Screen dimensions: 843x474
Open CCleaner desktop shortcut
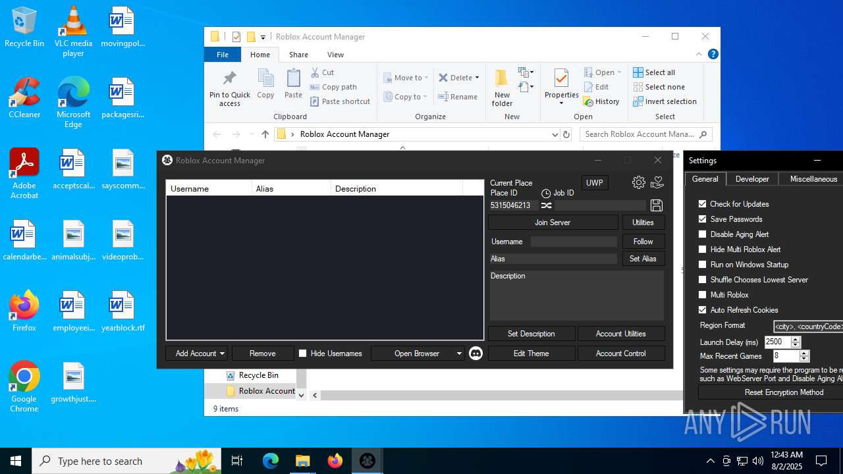(24, 97)
